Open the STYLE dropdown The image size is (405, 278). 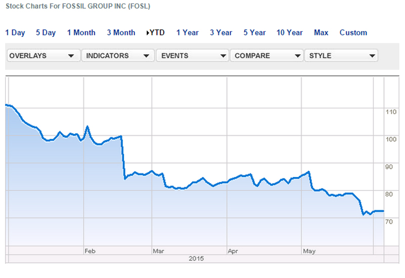(x=341, y=56)
